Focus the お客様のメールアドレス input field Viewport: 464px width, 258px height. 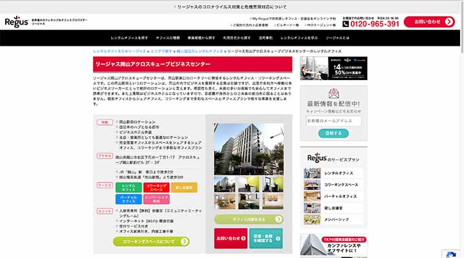[x=333, y=121]
